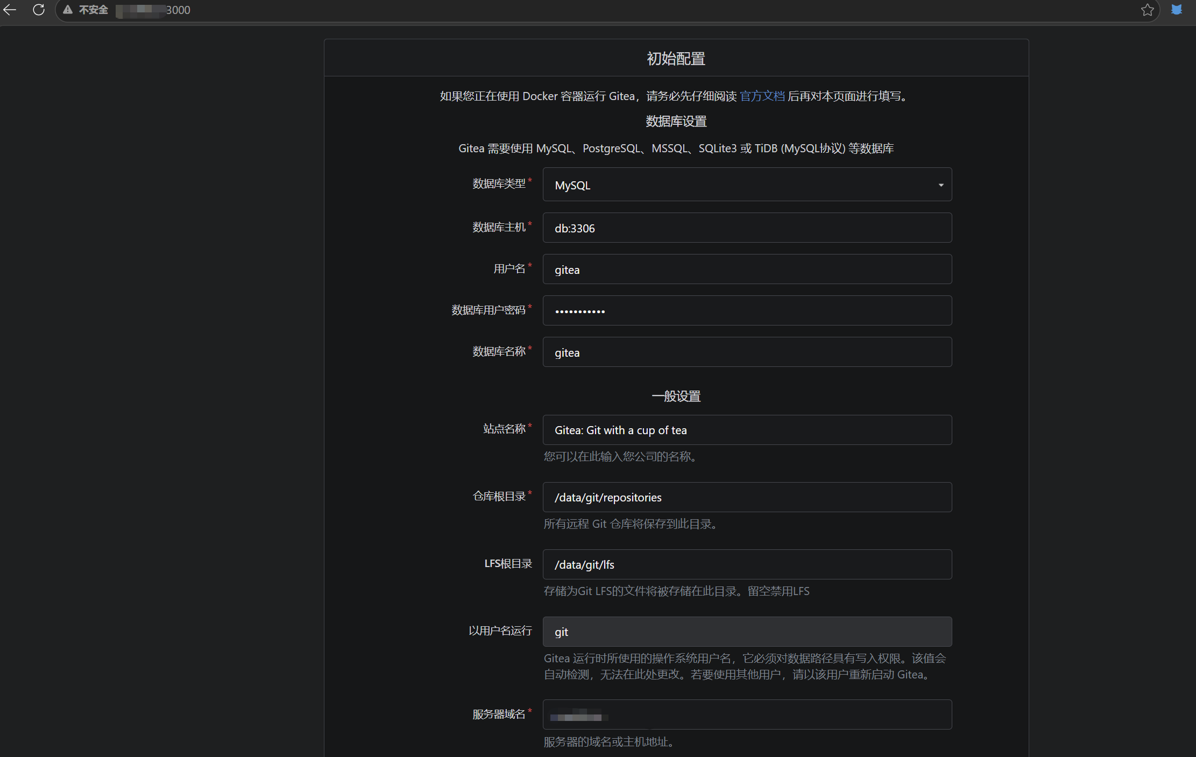Screen dimensions: 1196x757
Task: Open the 官方文档 link
Action: [762, 96]
